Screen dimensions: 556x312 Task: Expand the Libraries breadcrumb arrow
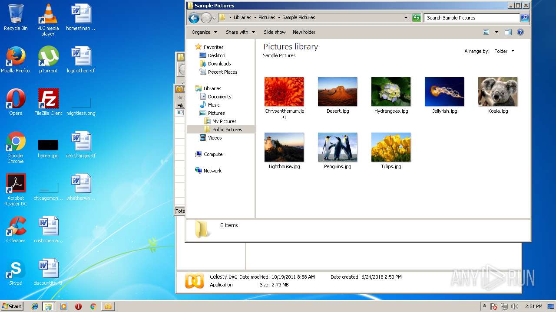[x=255, y=18]
